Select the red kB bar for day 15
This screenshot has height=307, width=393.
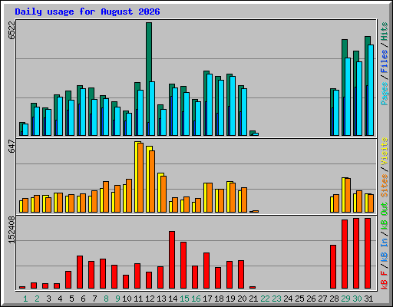[183, 266]
